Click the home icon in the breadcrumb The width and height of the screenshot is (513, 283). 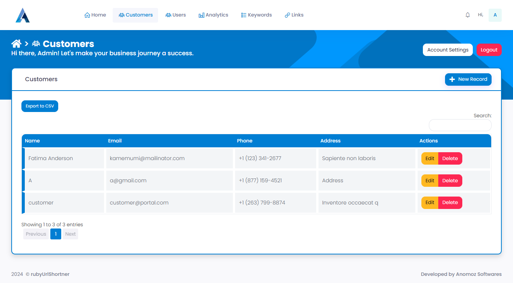click(x=16, y=44)
